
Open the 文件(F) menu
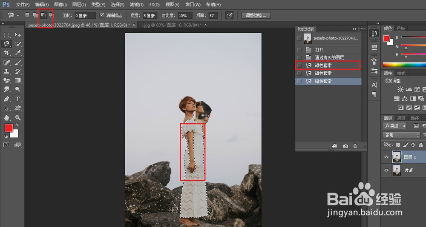click(x=23, y=5)
